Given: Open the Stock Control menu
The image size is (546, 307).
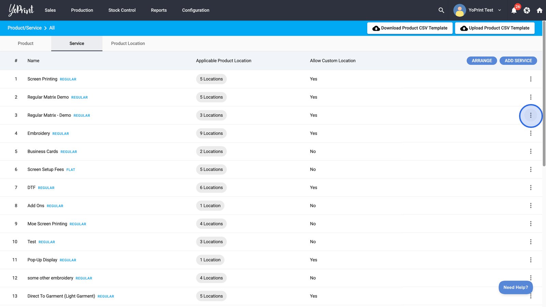Looking at the screenshot, I should (122, 10).
